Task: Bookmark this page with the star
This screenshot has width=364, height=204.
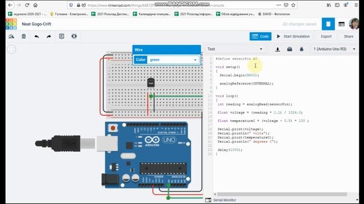Action: pos(293,5)
